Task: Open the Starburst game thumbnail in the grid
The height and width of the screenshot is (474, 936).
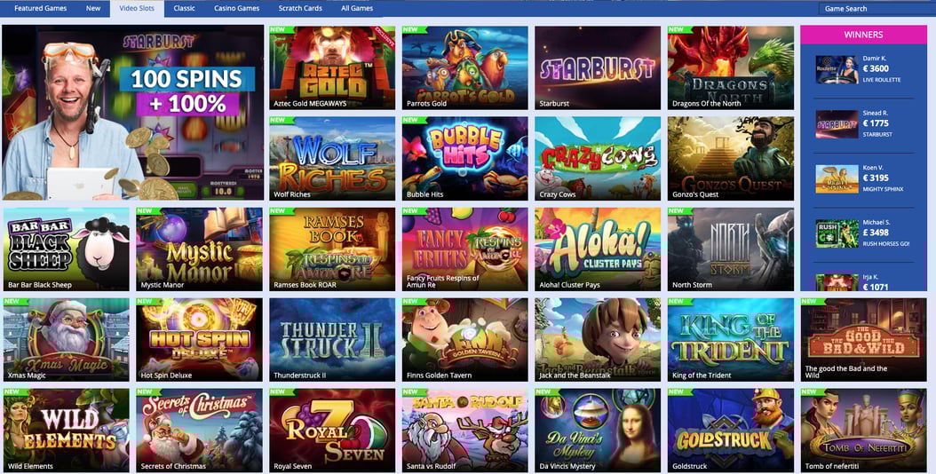Action: point(598,67)
